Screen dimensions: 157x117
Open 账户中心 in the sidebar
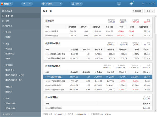[20, 26]
